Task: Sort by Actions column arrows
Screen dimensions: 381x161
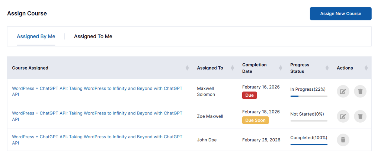Action: (366, 68)
